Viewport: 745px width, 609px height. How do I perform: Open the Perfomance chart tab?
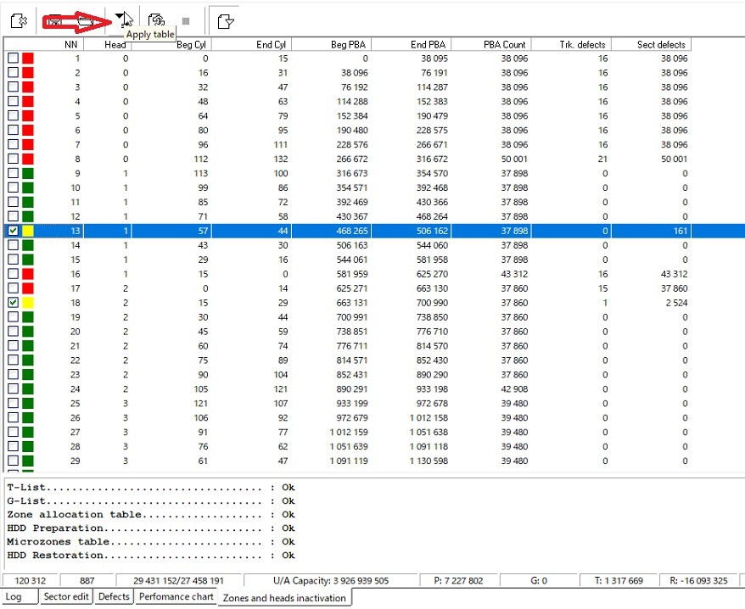click(x=176, y=597)
